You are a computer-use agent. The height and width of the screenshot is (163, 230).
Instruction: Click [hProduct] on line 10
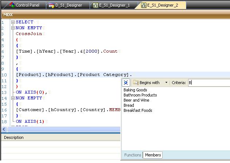(x=59, y=75)
